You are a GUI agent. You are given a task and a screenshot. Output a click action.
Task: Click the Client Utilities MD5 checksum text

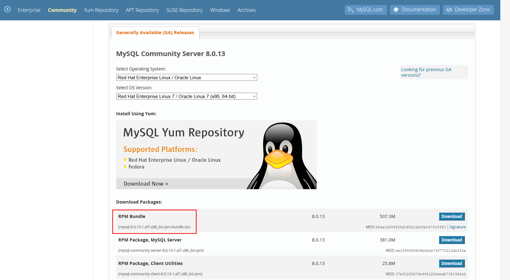426,274
